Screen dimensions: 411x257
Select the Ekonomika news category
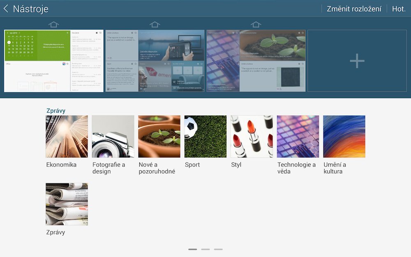(67, 136)
